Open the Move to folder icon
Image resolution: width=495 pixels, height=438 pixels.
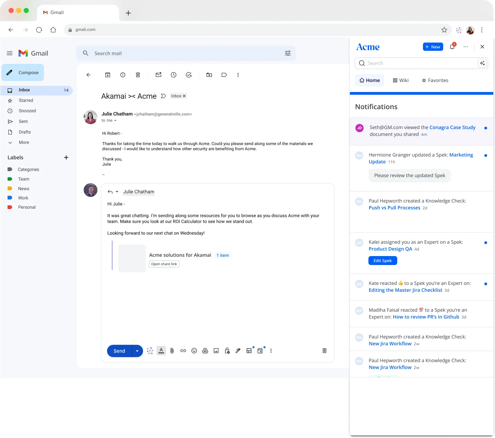coord(209,75)
